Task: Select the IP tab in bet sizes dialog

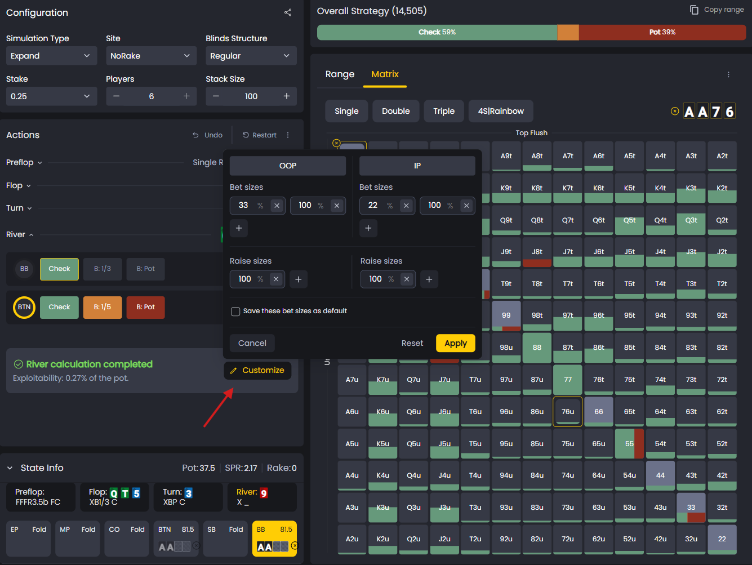Action: point(417,166)
